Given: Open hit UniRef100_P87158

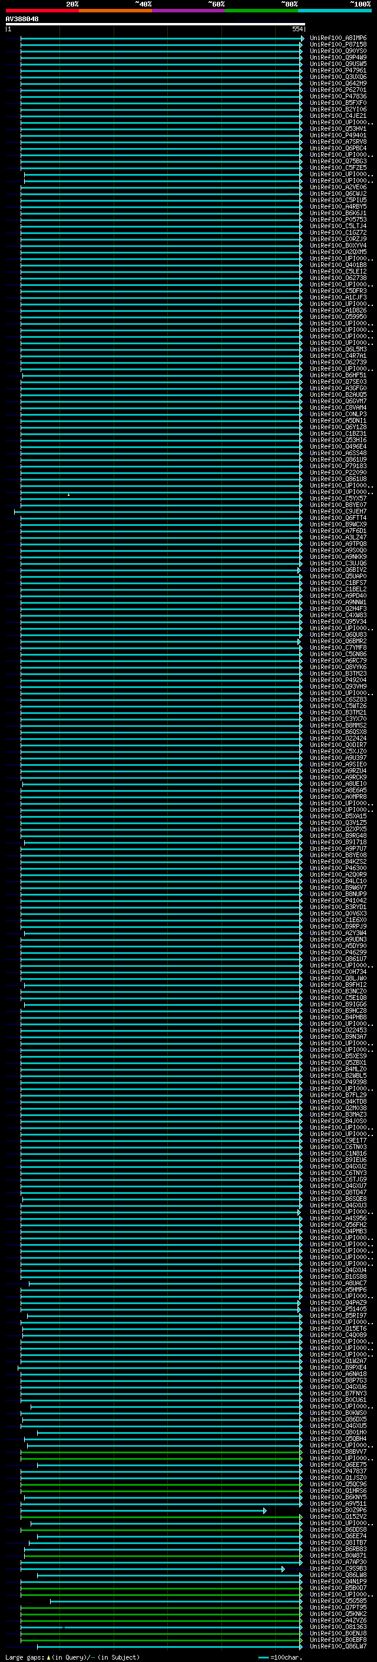Looking at the screenshot, I should click(338, 45).
